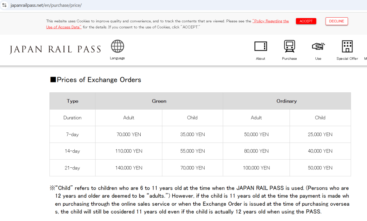The width and height of the screenshot is (367, 221).
Task: Click the 40,000 YEN price cell
Action: (320, 151)
